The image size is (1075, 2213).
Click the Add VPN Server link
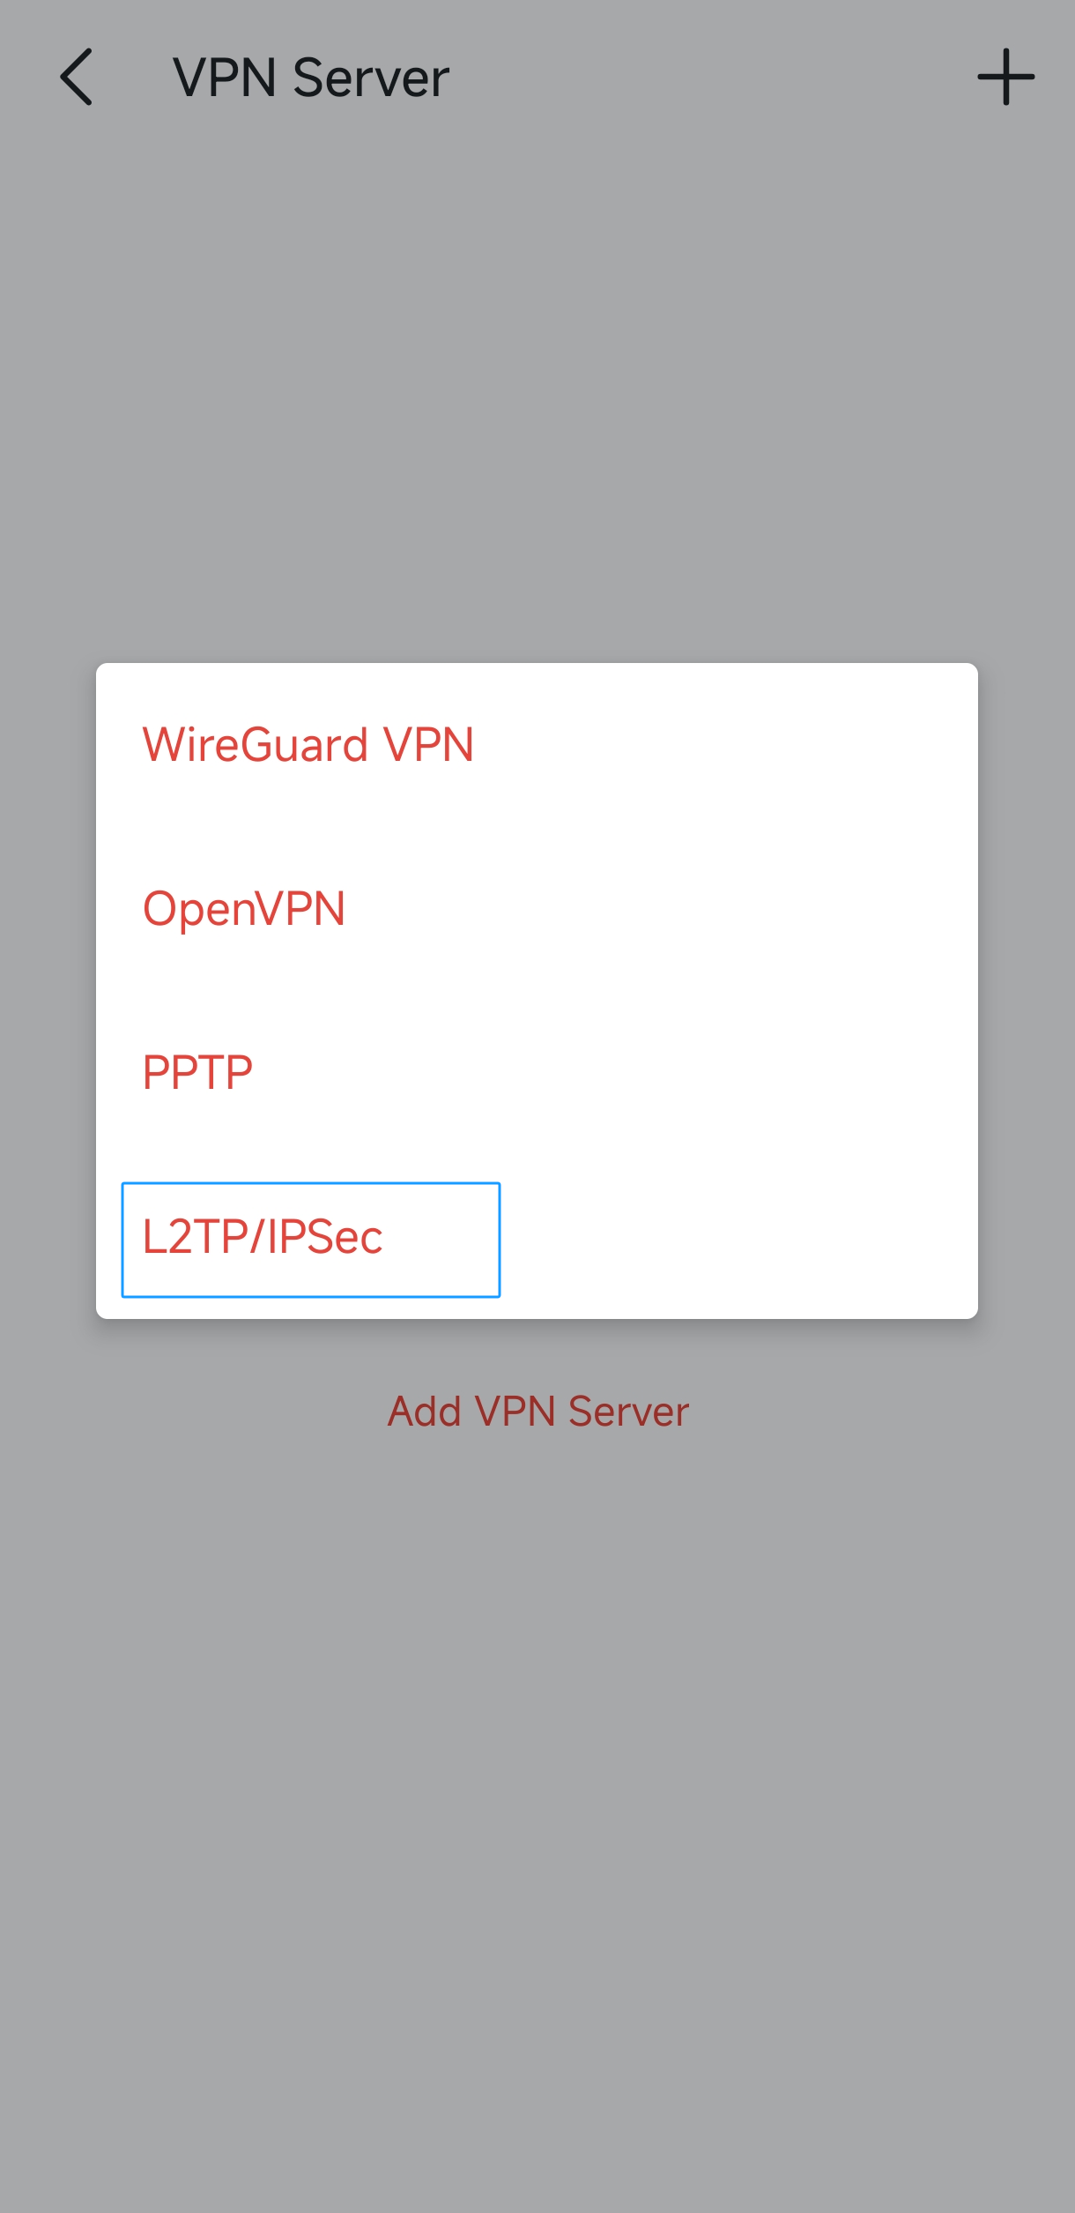537,1409
